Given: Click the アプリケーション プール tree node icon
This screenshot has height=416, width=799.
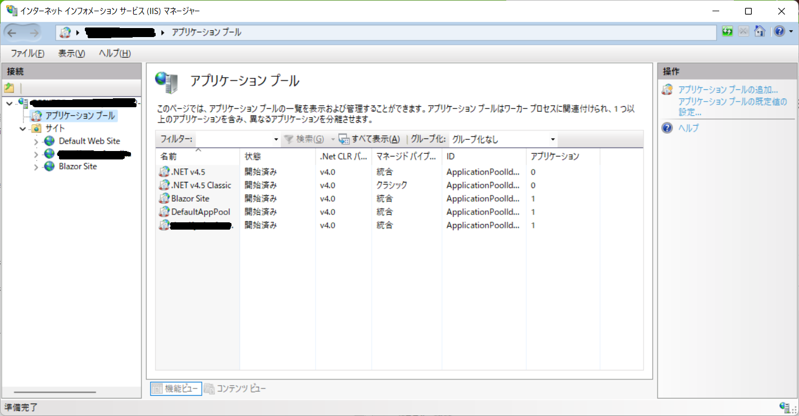Looking at the screenshot, I should (x=37, y=116).
